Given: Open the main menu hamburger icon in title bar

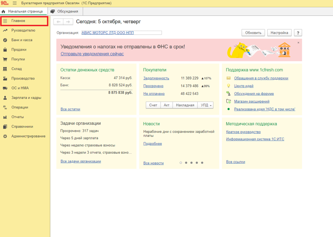Looking at the screenshot, I should 15,3.
